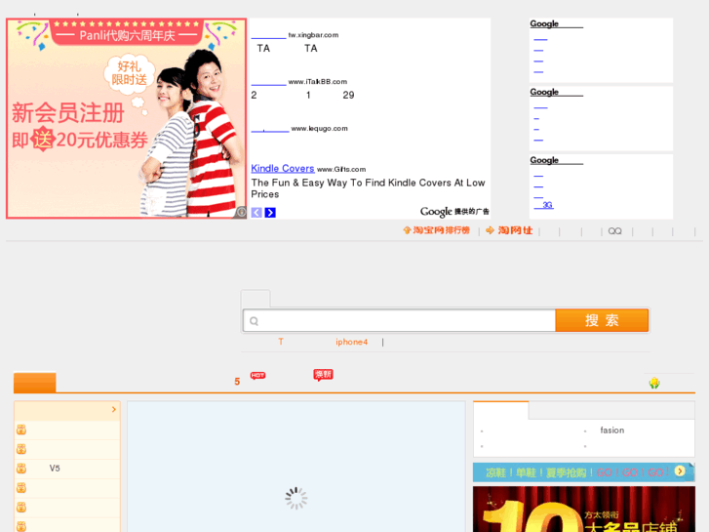Click the red 爆新 badge in navigation

324,375
